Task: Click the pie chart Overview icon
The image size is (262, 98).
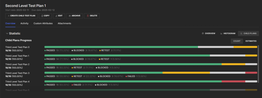Action: pyautogui.click(x=203, y=33)
